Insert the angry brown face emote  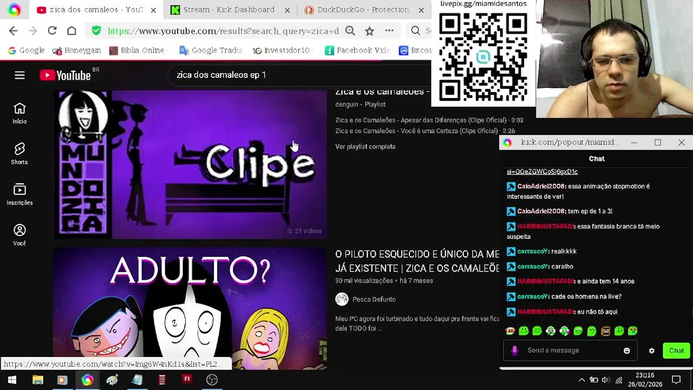coord(605,331)
